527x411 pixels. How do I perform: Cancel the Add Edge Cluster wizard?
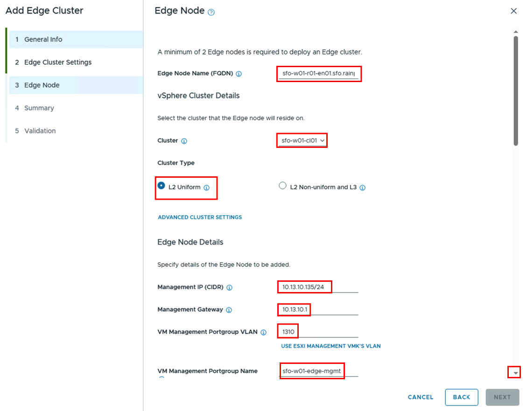[420, 397]
